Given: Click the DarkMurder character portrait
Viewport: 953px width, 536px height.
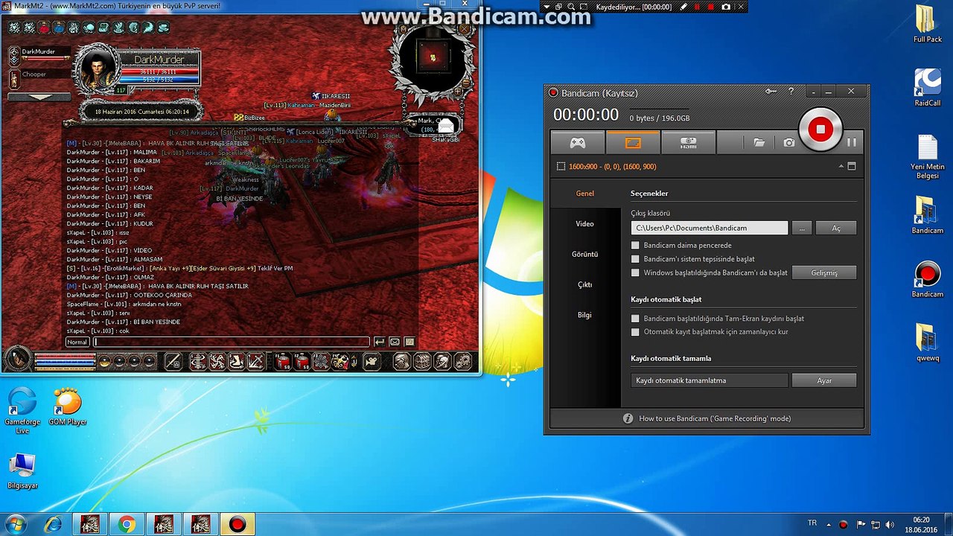Looking at the screenshot, I should [97, 68].
